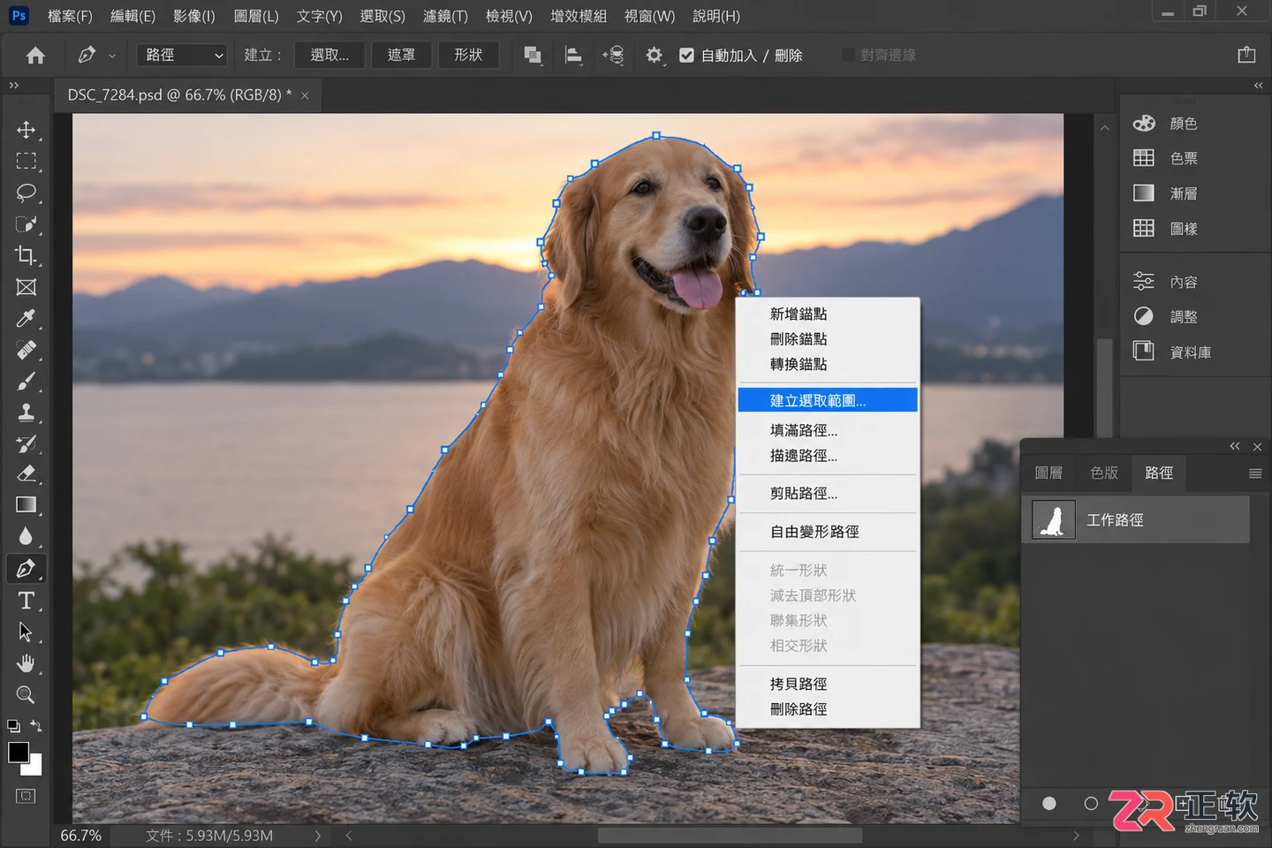
Task: Select the Hand tool
Action: [x=26, y=663]
